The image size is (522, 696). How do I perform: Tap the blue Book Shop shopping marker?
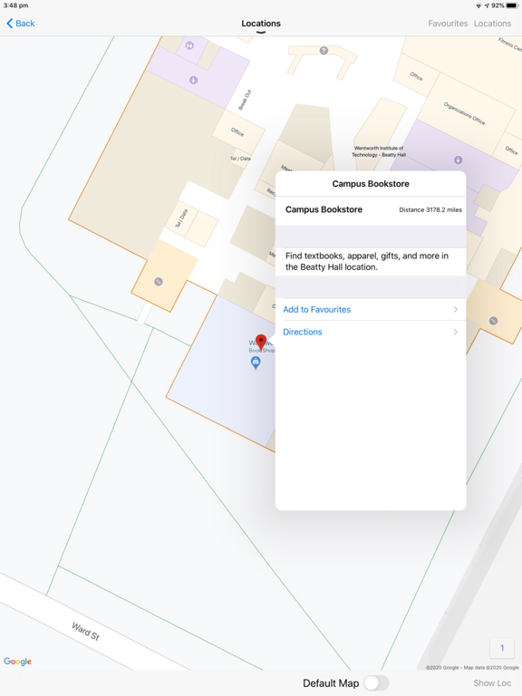tap(256, 362)
